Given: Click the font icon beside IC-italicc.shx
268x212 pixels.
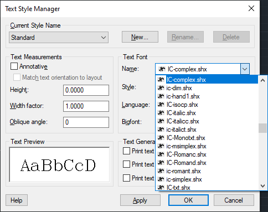Looking at the screenshot, I should click(161, 121).
